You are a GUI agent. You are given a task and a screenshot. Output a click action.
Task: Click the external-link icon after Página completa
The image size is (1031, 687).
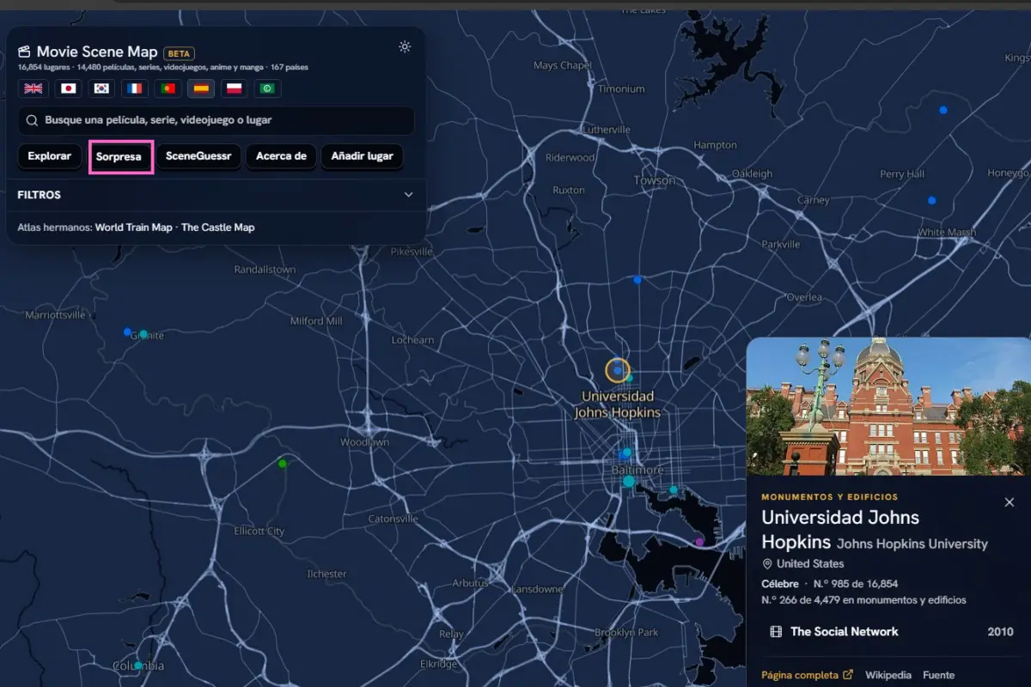(849, 675)
